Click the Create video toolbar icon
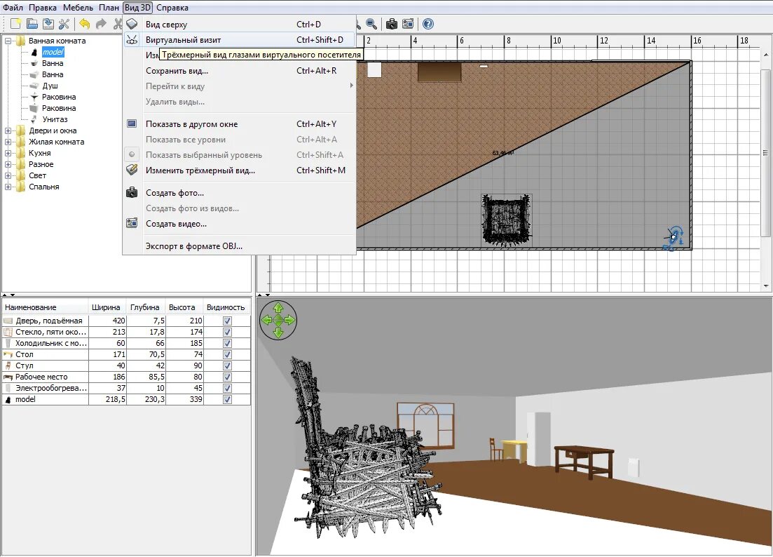This screenshot has height=557, width=773. point(408,24)
